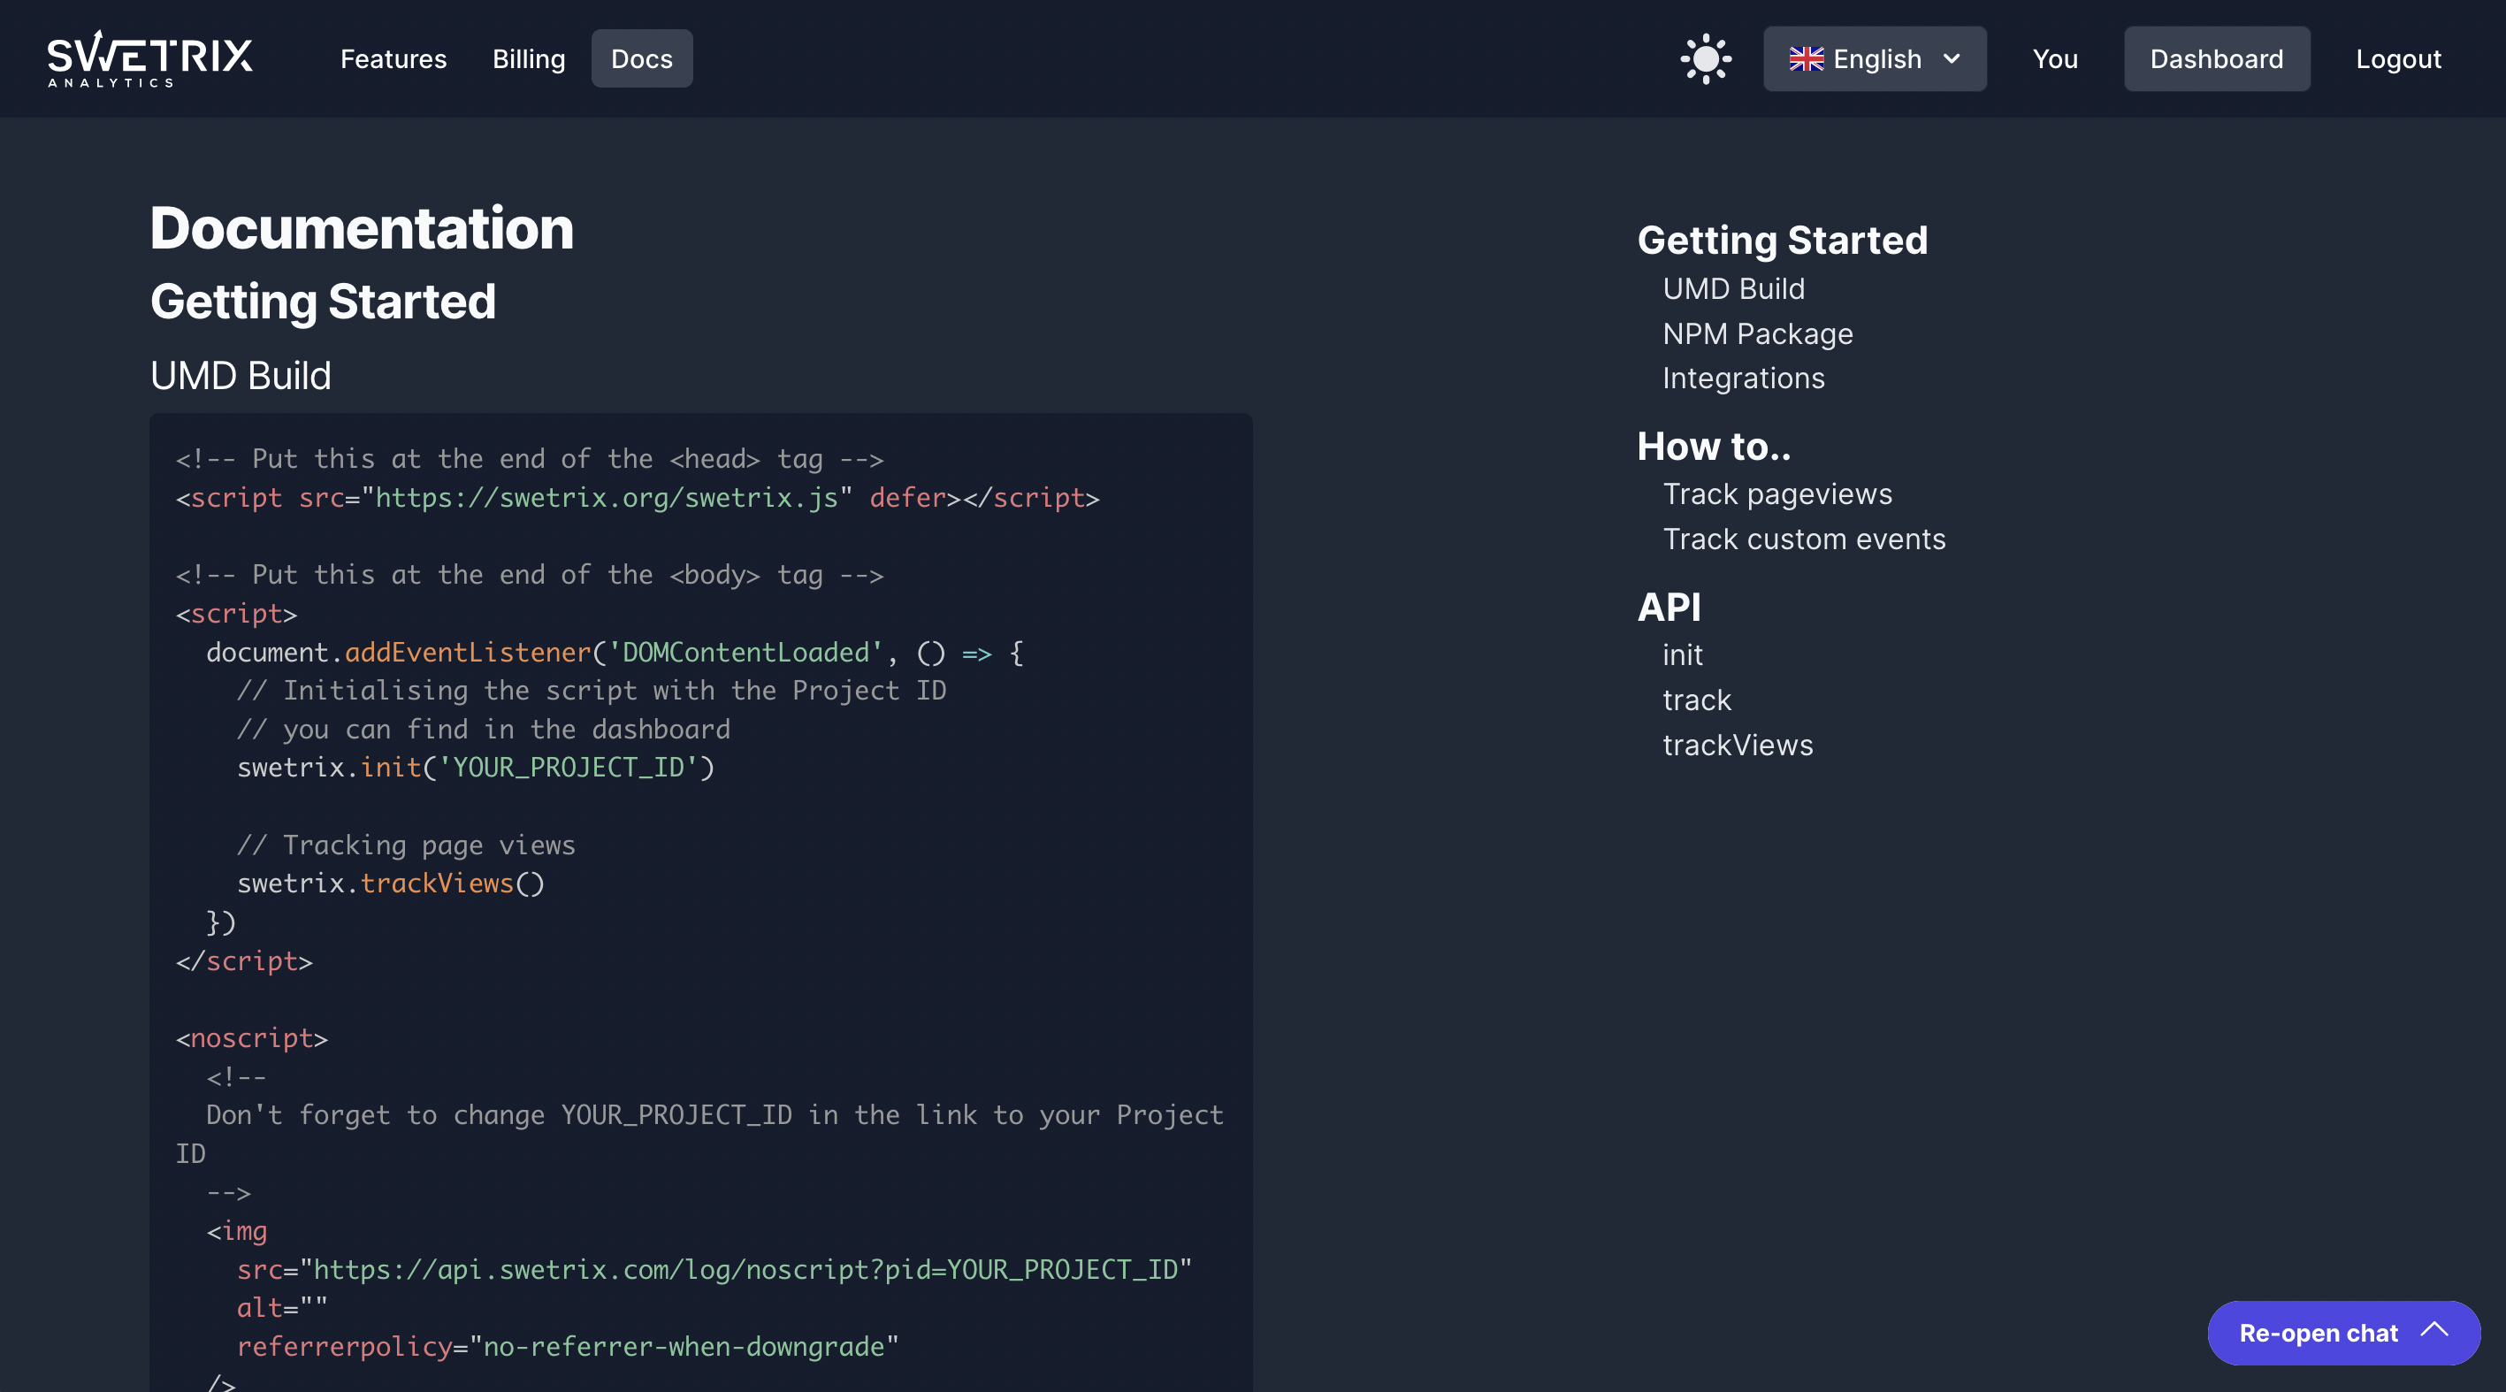Click the noscript API URL string
Image resolution: width=2506 pixels, height=1392 pixels.
pos(745,1269)
